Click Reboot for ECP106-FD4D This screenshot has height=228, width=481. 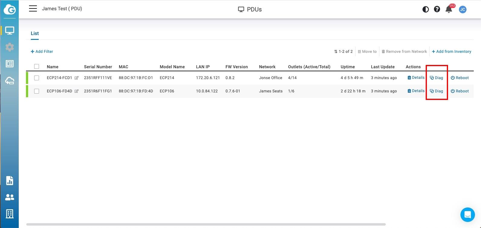[x=460, y=91]
